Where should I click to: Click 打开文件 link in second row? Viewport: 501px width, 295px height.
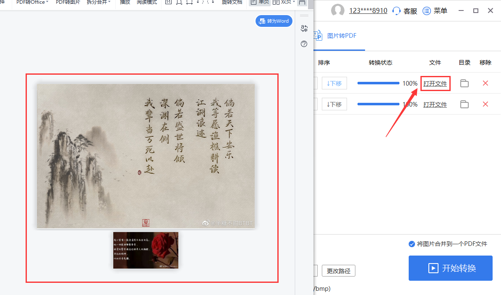(x=435, y=104)
